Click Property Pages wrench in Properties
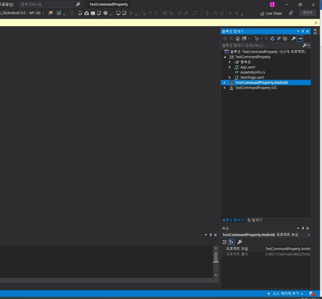The width and height of the screenshot is (322, 299). 240,242
